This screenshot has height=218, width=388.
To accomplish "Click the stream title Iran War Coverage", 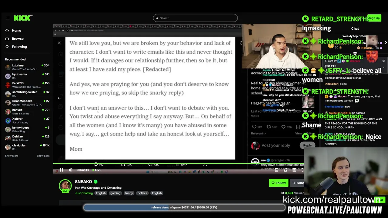I will [98, 188].
